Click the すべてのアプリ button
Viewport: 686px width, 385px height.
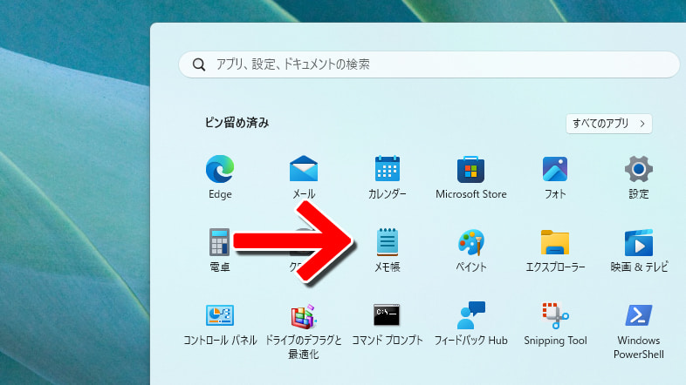pos(608,124)
